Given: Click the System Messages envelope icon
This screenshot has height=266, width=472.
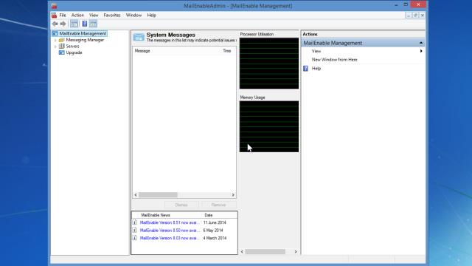Looking at the screenshot, I should point(139,37).
